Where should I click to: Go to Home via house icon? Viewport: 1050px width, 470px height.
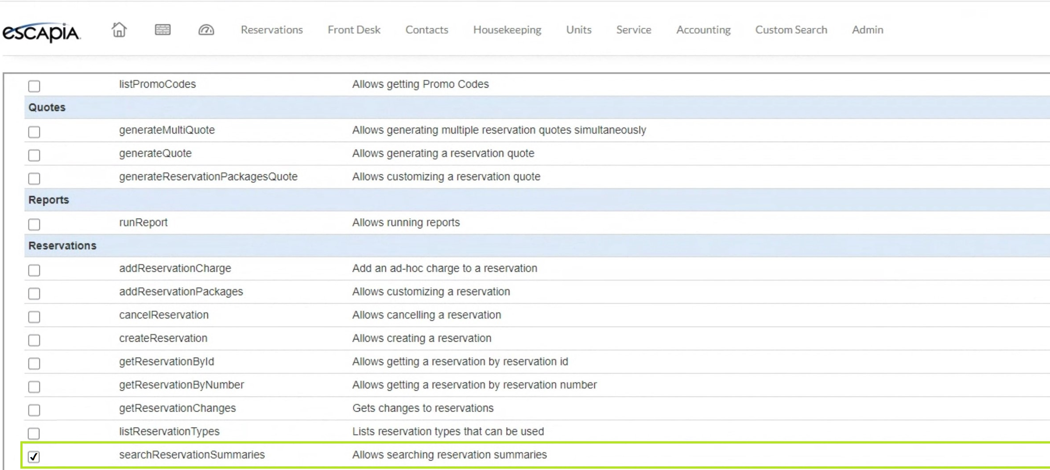(x=119, y=30)
